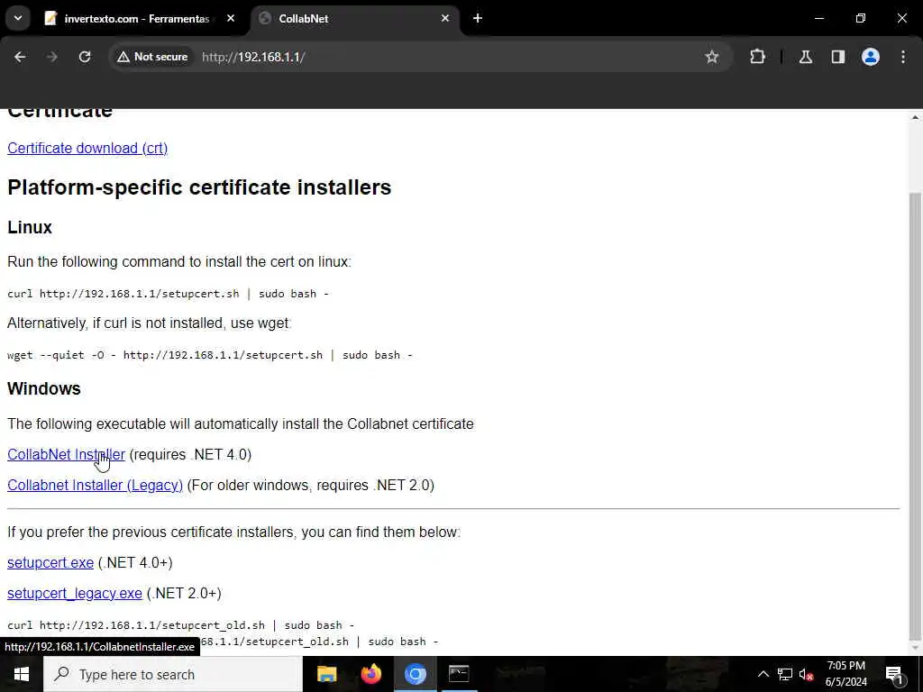Switch to Chrome in the taskbar

click(415, 674)
